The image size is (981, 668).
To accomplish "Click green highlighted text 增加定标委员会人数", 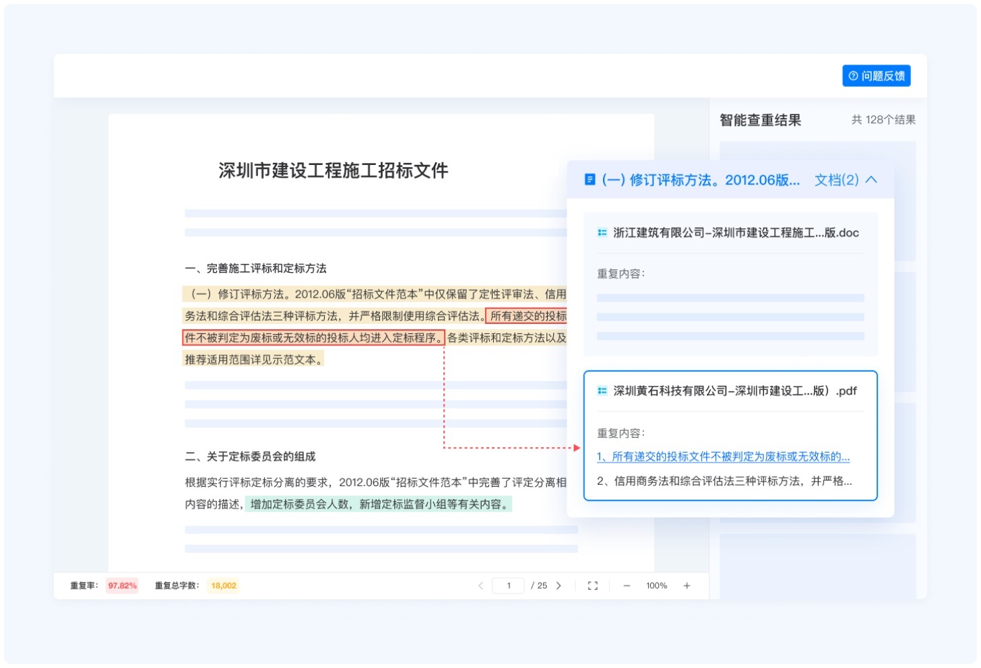I will [378, 504].
